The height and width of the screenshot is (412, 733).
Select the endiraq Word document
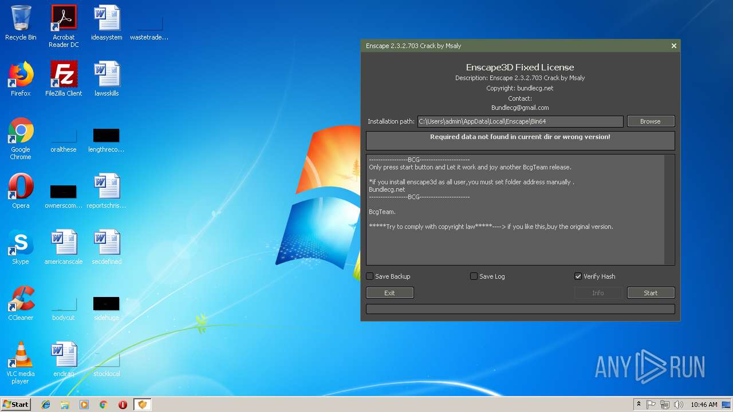coord(64,359)
